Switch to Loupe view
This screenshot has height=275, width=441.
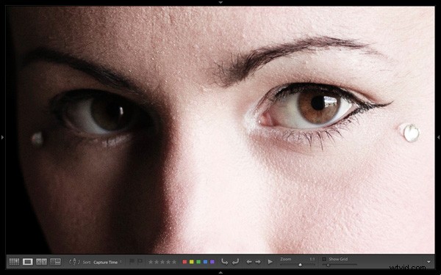coord(28,262)
